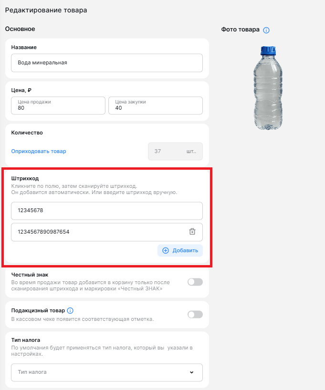Click the info icon beside Фото товара
The height and width of the screenshot is (390, 325).
[x=266, y=30]
